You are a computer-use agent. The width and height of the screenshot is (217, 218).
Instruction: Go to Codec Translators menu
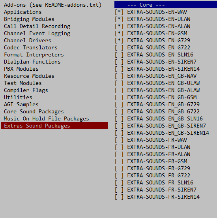pyautogui.click(x=30, y=47)
